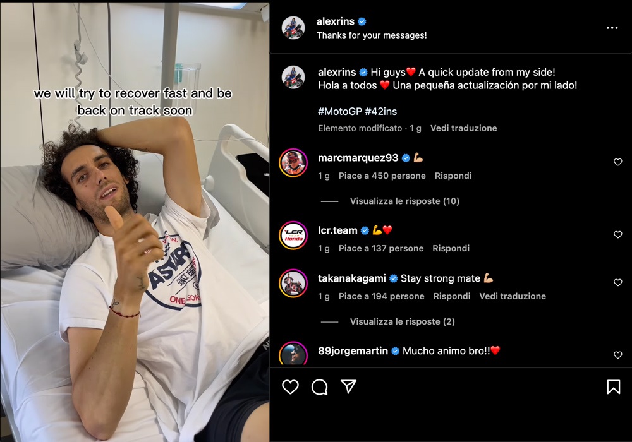
Task: Follow the #MotoGP hashtag link
Action: pos(340,111)
